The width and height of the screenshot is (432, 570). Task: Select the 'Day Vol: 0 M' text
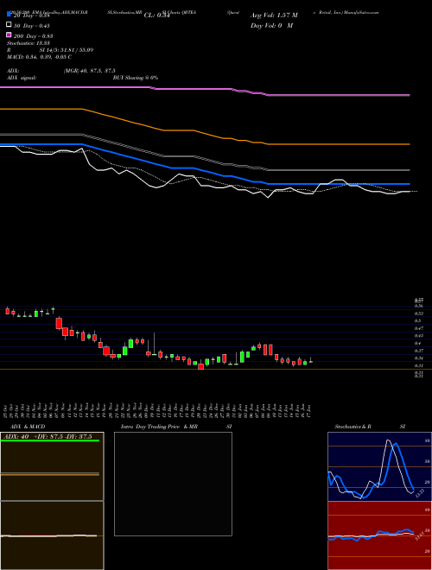click(x=271, y=25)
